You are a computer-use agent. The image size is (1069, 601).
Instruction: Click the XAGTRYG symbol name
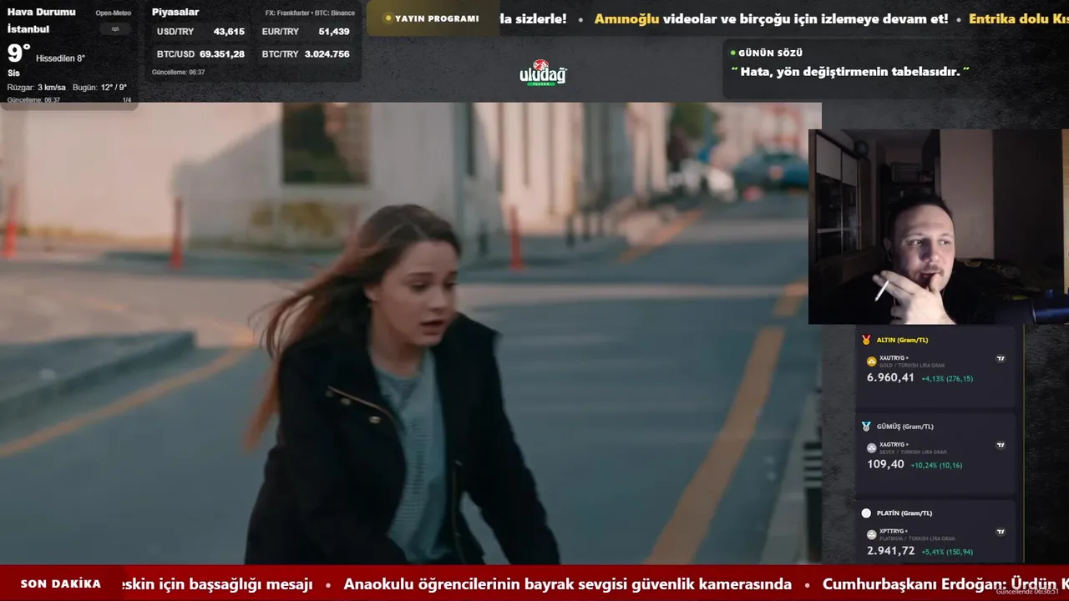tap(892, 445)
